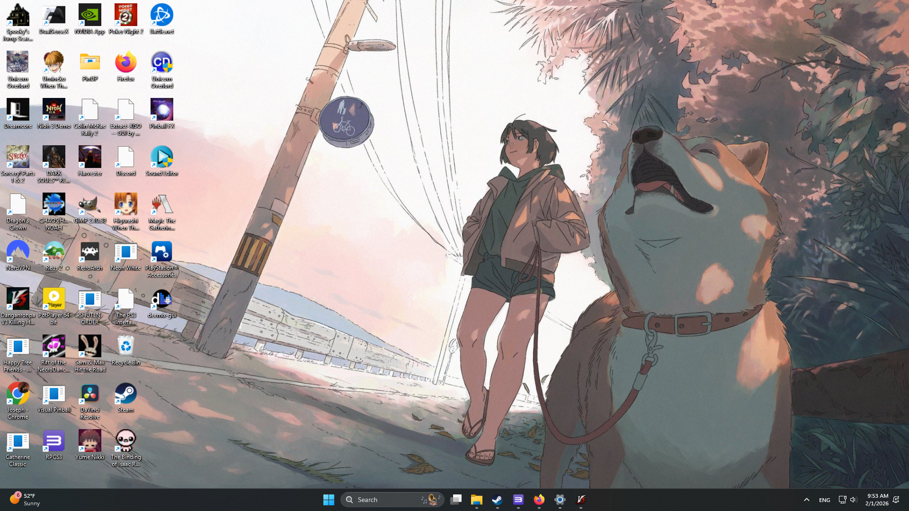The height and width of the screenshot is (511, 909).
Task: Select the deemix-gui desktop icon
Action: (x=161, y=303)
